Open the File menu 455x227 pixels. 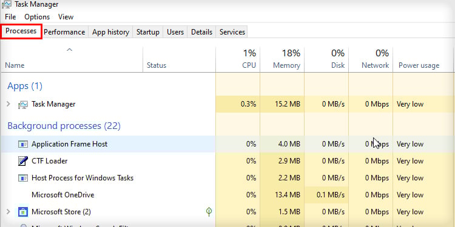(10, 17)
